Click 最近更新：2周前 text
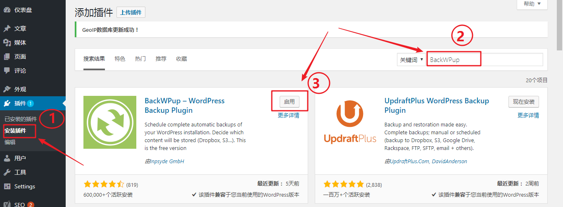The width and height of the screenshot is (563, 207). 518,184
